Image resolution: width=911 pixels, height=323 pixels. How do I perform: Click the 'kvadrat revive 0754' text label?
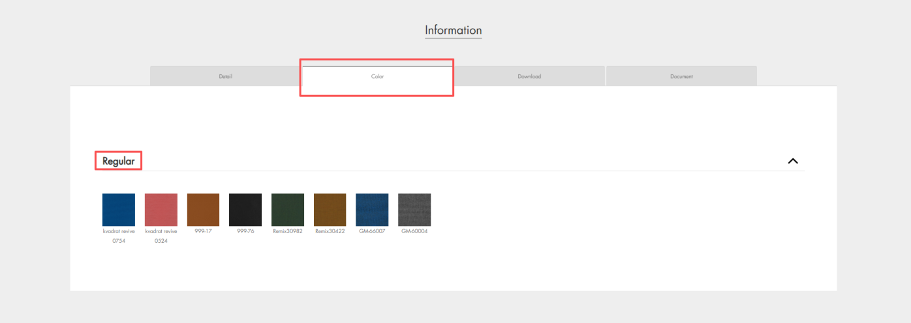[x=119, y=236]
